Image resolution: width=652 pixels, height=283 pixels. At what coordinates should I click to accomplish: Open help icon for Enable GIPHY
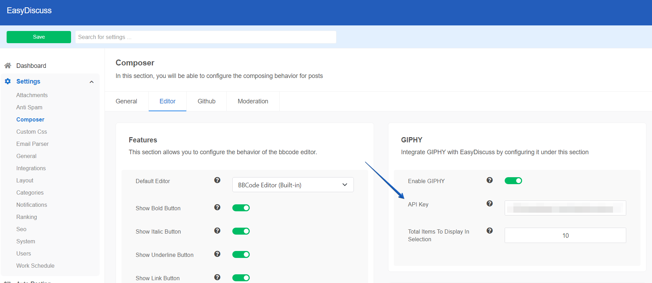pyautogui.click(x=490, y=180)
